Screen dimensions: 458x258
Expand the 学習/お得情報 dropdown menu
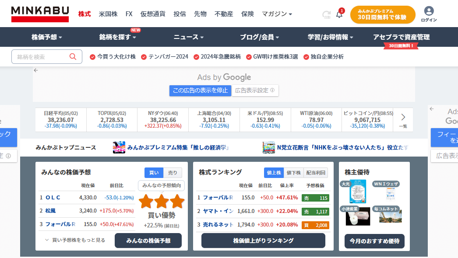(330, 37)
